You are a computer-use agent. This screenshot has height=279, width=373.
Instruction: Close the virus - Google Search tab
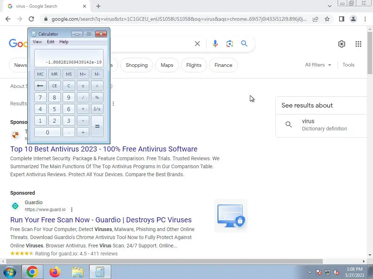(x=85, y=6)
